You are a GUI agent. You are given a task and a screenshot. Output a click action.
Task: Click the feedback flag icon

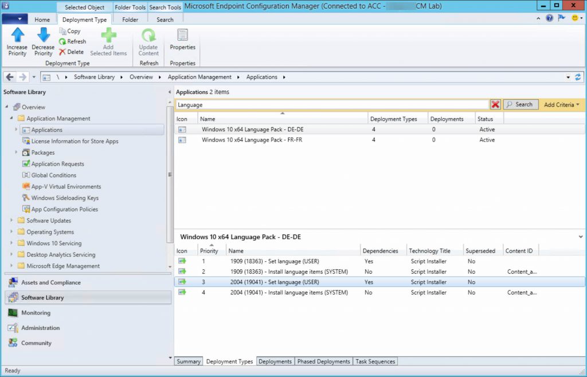pos(562,18)
